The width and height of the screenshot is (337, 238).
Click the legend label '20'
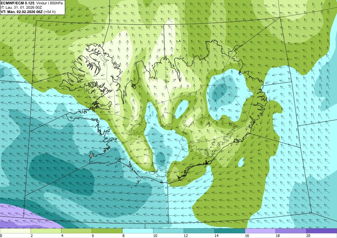pos(308,236)
